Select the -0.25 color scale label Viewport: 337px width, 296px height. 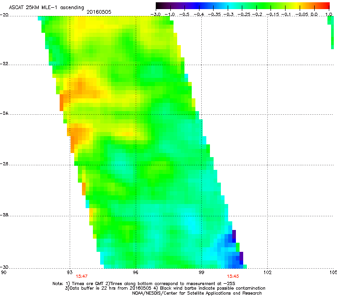click(x=244, y=15)
